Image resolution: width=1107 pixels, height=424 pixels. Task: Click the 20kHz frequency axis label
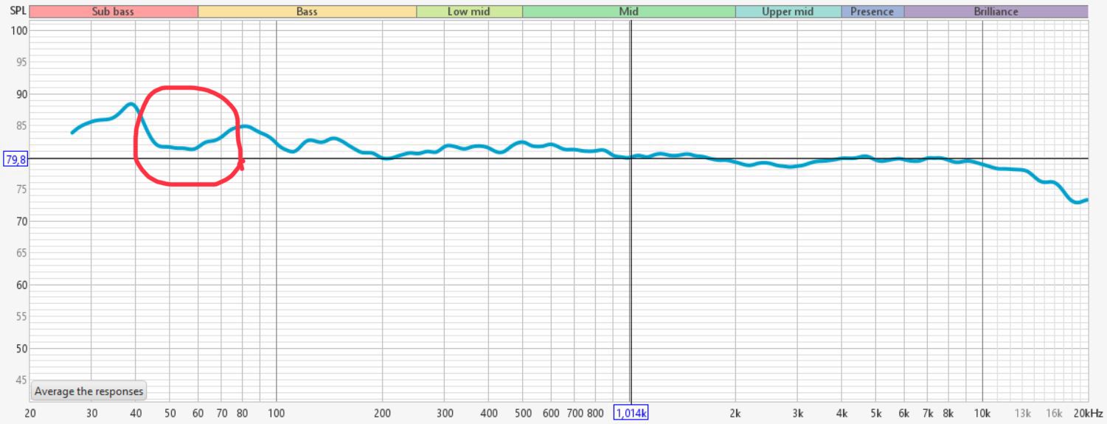[x=1088, y=413]
